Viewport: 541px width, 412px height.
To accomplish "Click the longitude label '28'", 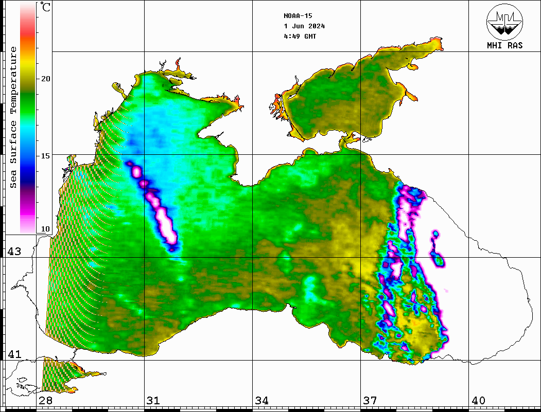I will coord(45,401).
